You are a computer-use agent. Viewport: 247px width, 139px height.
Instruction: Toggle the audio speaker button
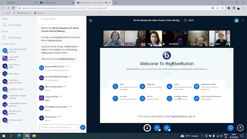(x=157, y=128)
